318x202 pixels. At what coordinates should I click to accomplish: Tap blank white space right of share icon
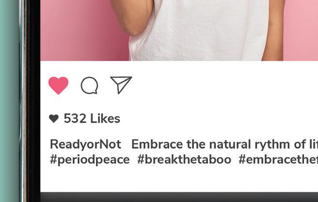223,85
